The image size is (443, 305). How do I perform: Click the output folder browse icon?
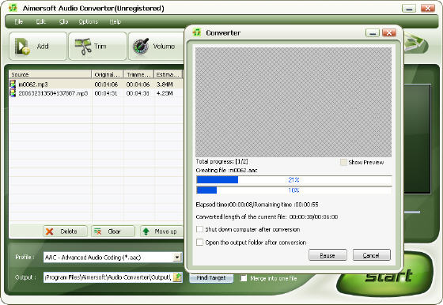(x=177, y=277)
